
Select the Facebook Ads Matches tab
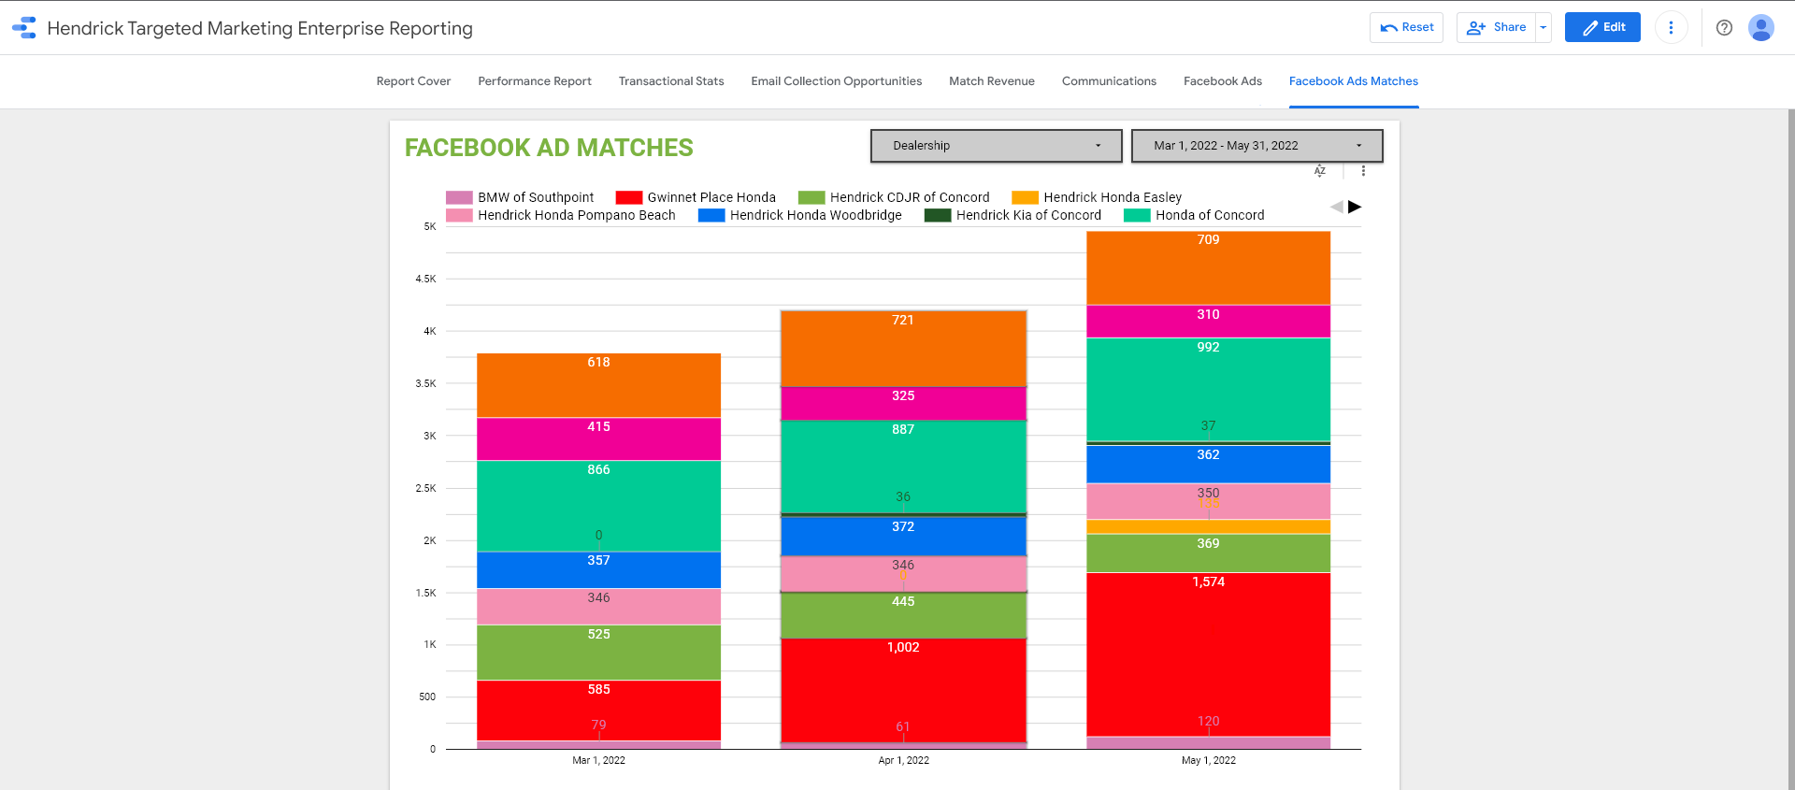[1354, 81]
